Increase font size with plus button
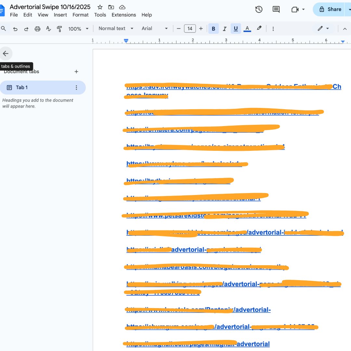351x351 pixels. tap(201, 29)
